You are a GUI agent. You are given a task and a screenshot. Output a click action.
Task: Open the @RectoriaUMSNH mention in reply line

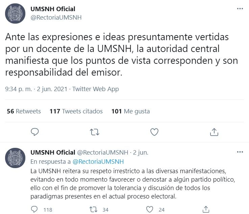98,161
